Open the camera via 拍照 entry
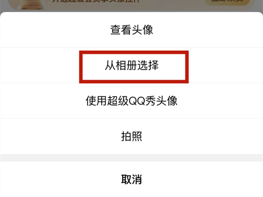 click(131, 136)
